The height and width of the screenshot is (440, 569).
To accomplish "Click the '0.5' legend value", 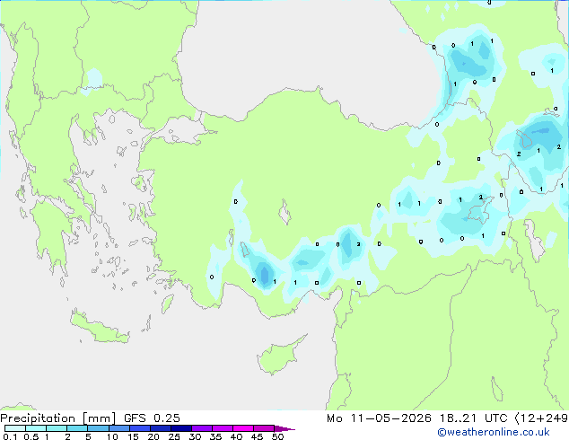I will click(31, 436).
